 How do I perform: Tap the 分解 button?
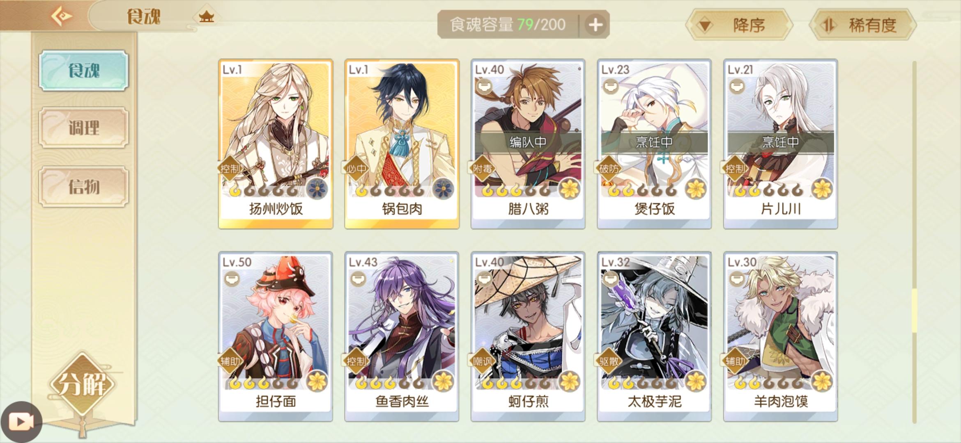click(83, 384)
